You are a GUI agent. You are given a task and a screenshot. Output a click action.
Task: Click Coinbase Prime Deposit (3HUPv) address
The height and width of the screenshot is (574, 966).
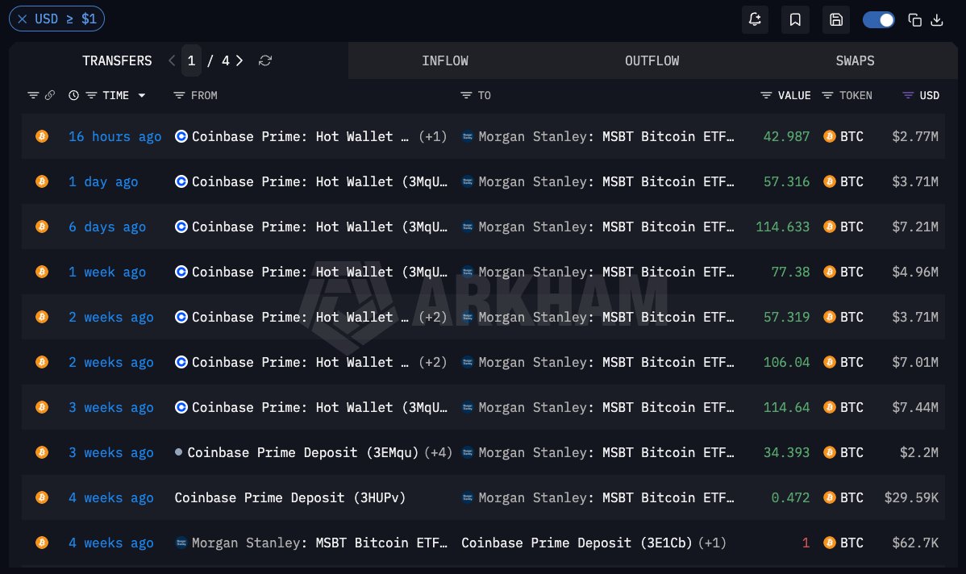click(290, 497)
